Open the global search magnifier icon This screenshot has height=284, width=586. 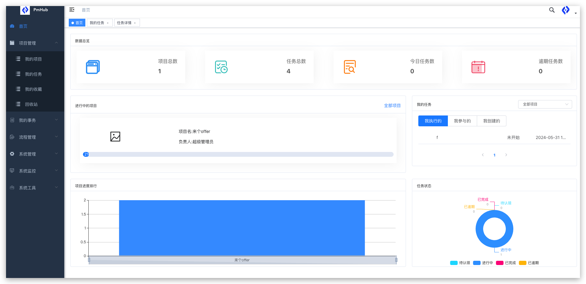tap(552, 10)
